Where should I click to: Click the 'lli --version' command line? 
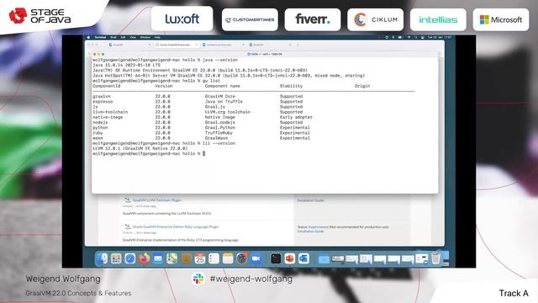click(x=164, y=143)
